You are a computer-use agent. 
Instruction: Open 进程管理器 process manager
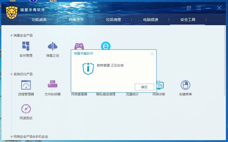tap(26, 85)
